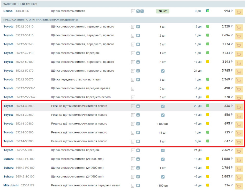Click the price '1 883 ₽'
The width and height of the screenshot is (246, 191).
tap(227, 177)
